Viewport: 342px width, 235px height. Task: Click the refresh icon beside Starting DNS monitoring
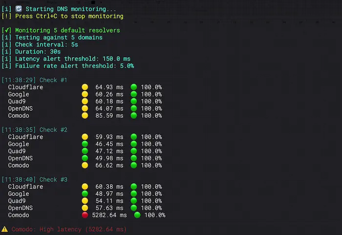click(19, 9)
